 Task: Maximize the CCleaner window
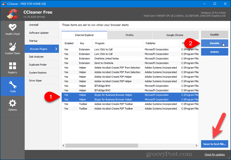215,4
